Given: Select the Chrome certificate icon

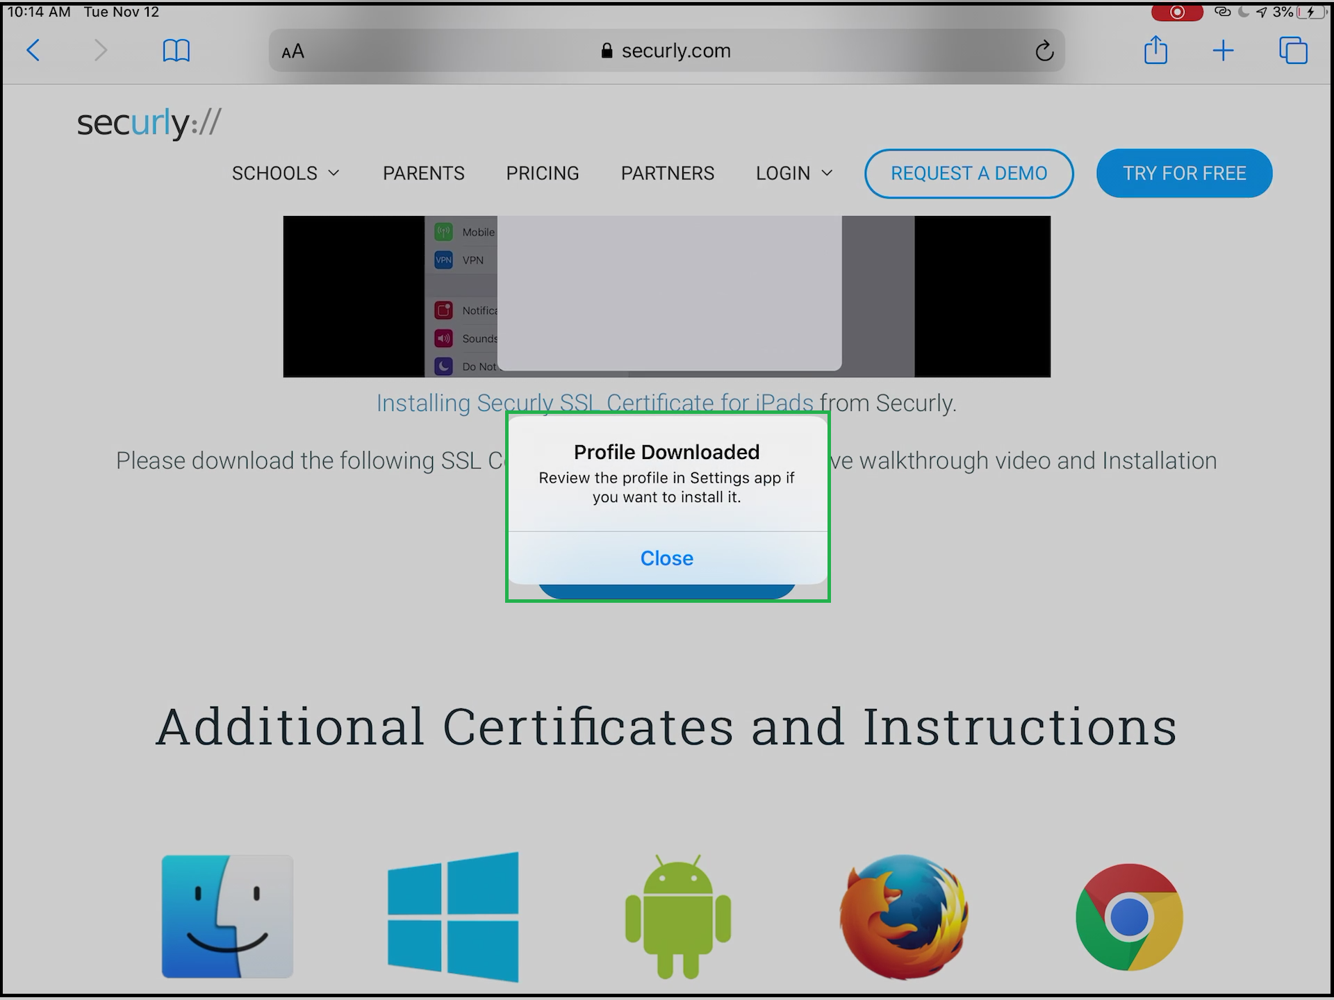Looking at the screenshot, I should point(1129,917).
